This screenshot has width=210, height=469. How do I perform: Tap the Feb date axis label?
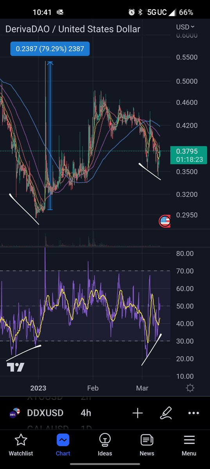(93, 388)
